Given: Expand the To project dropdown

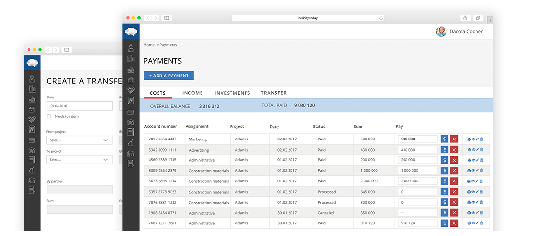Looking at the screenshot, I should 79,159.
